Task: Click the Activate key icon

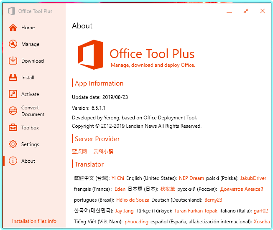Action: [13, 94]
